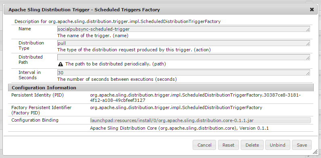Click the Interval in Seconds resize grip
Image resolution: width=321 pixels, height=158 pixels.
tap(308, 74)
